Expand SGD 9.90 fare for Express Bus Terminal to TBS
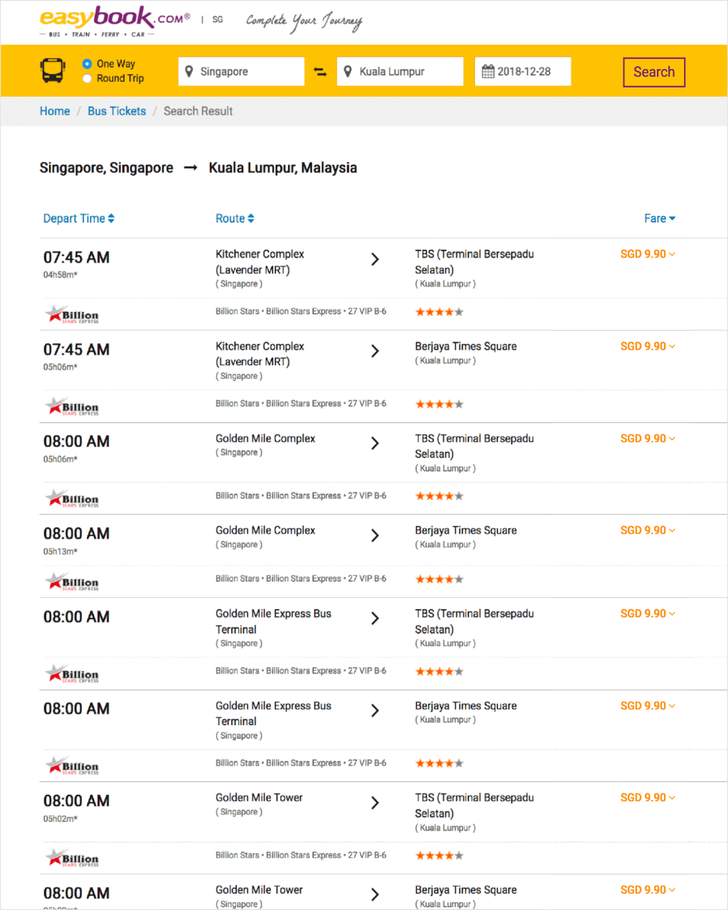 tap(648, 614)
